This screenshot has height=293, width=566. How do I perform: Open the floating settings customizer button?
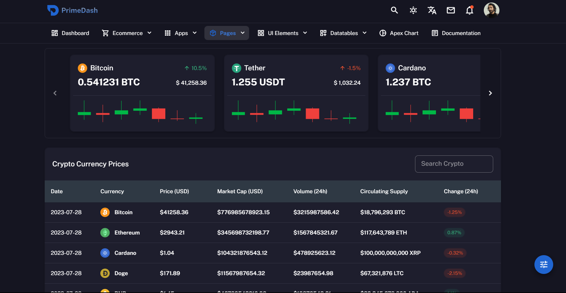point(543,265)
